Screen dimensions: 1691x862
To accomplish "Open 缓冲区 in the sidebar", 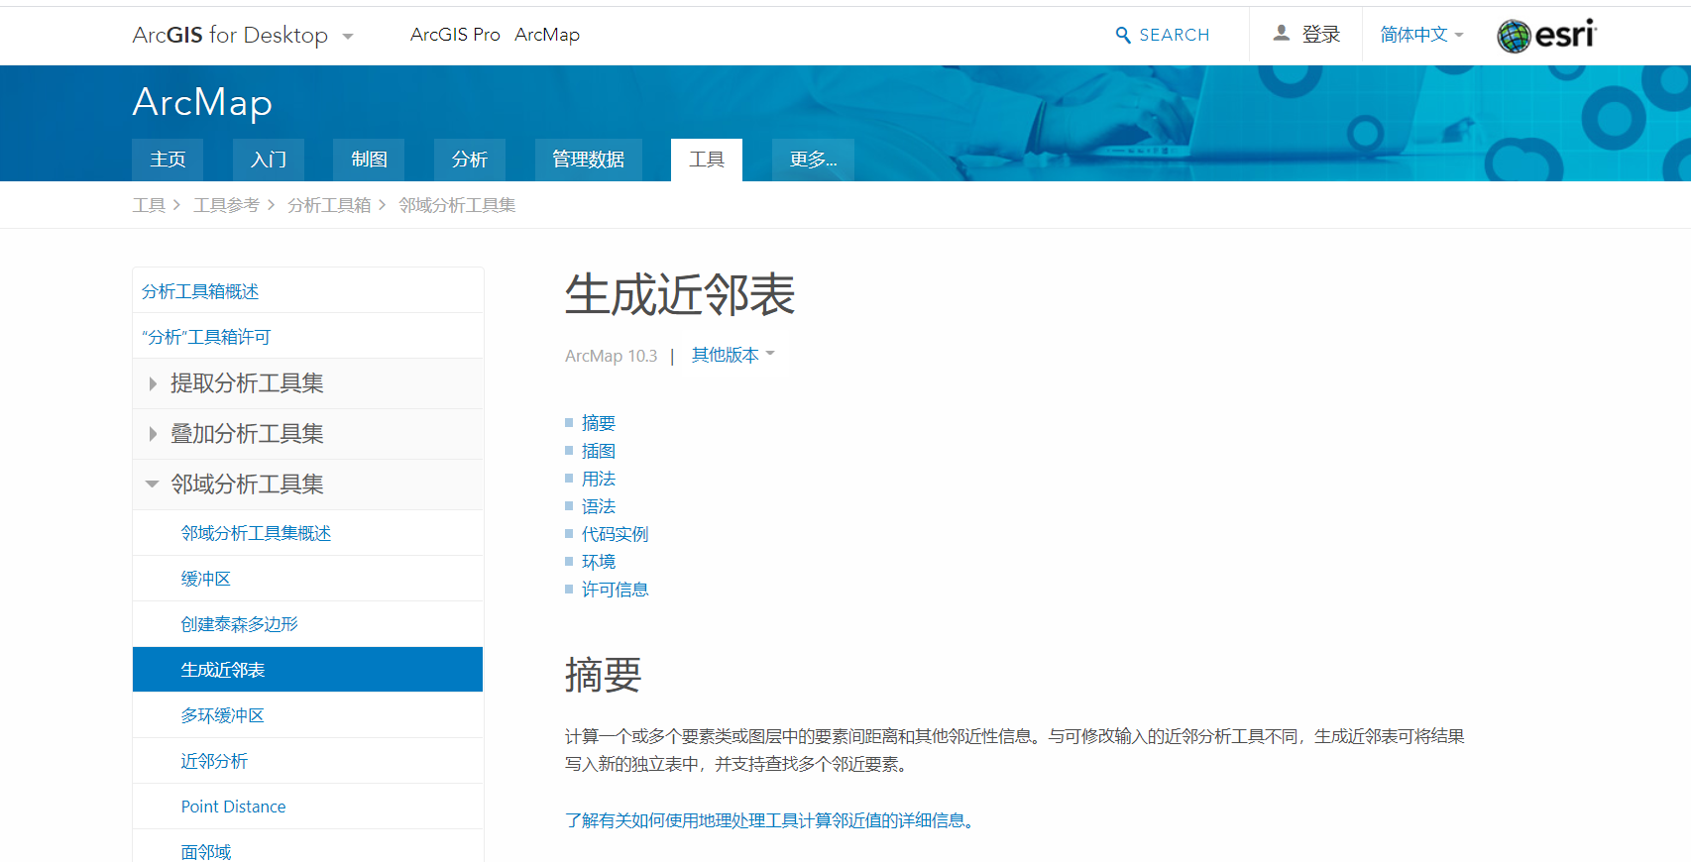I will click(308, 579).
